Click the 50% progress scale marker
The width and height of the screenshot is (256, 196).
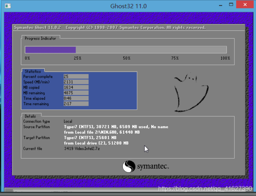[127, 58]
